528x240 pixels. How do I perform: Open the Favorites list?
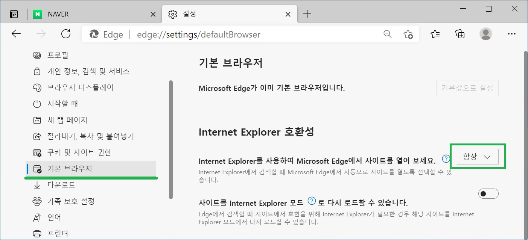[435, 34]
